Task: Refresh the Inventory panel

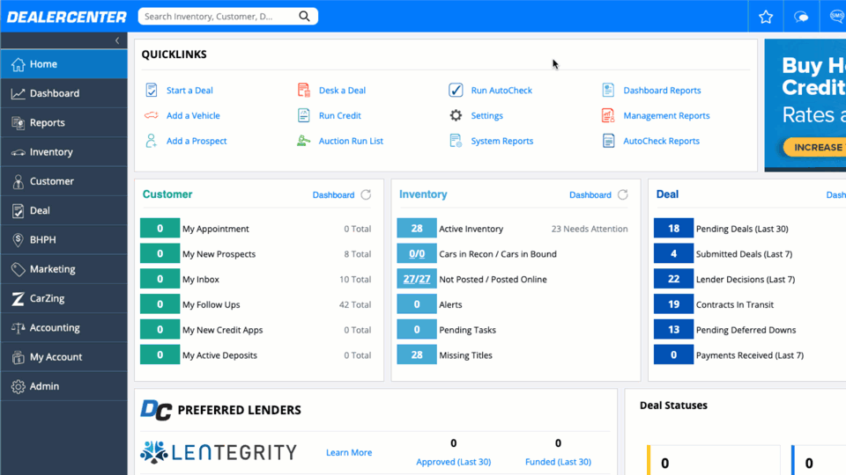Action: (623, 194)
